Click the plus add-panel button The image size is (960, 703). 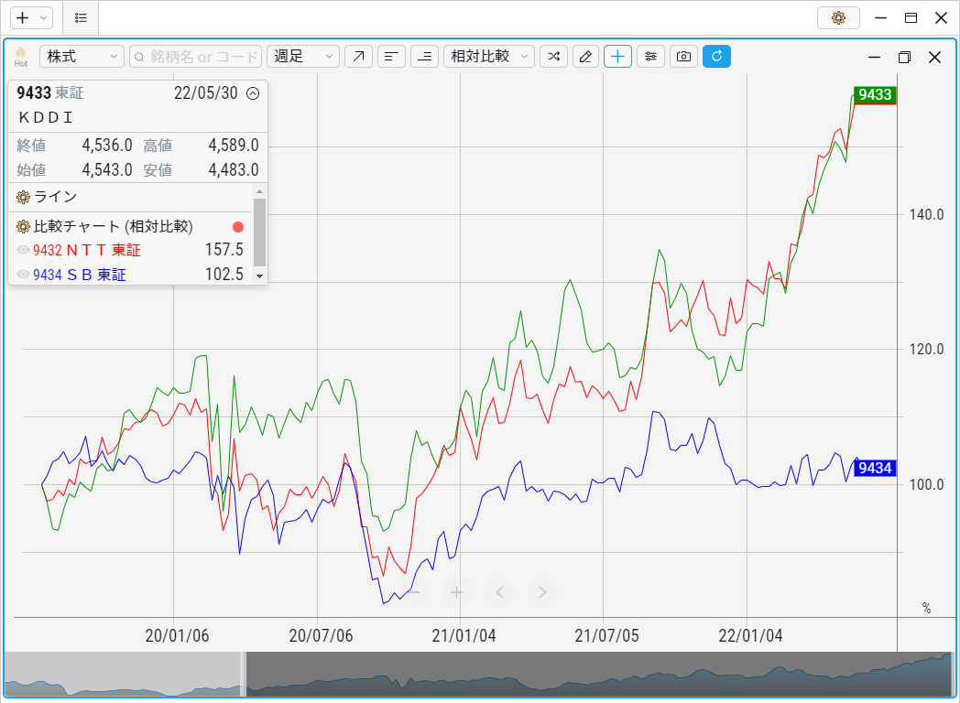(23, 17)
